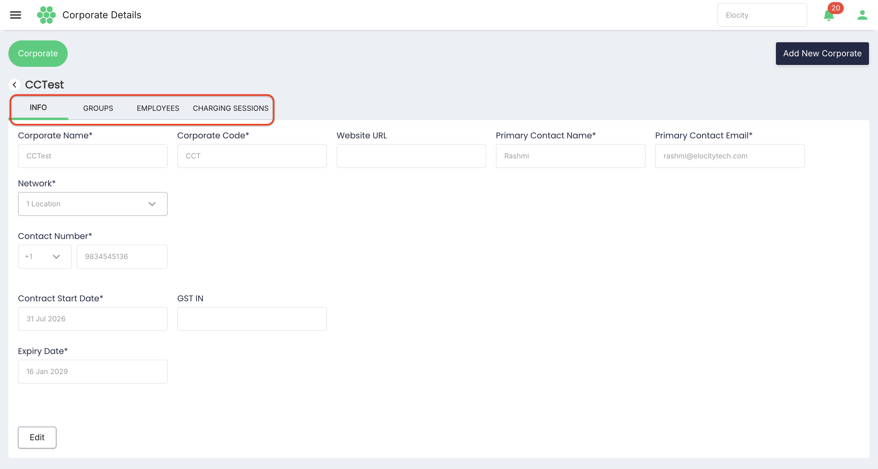The width and height of the screenshot is (878, 469).
Task: Click the green honeycomb app logo
Action: click(x=46, y=15)
